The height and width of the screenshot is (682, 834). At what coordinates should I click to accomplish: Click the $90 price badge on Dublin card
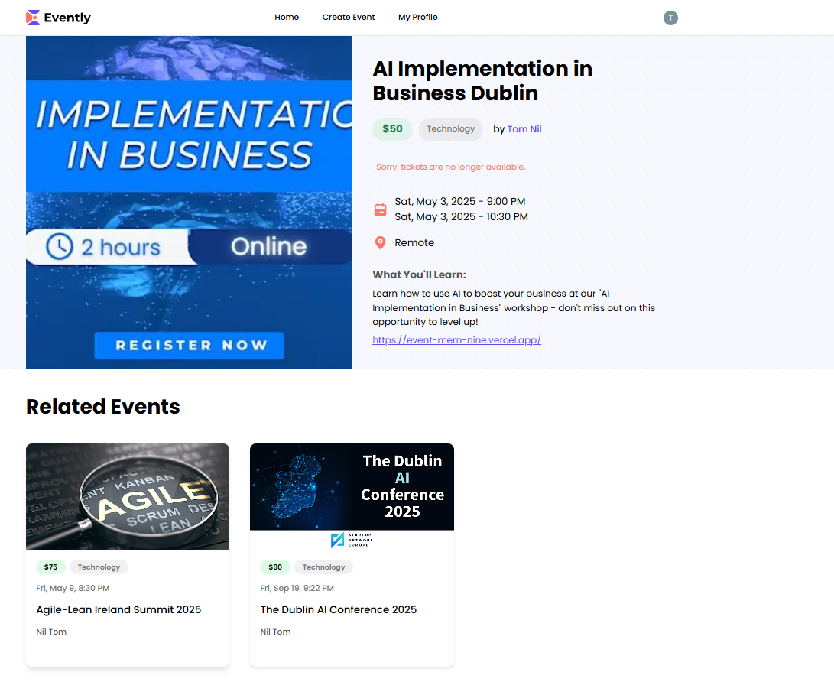pyautogui.click(x=275, y=567)
